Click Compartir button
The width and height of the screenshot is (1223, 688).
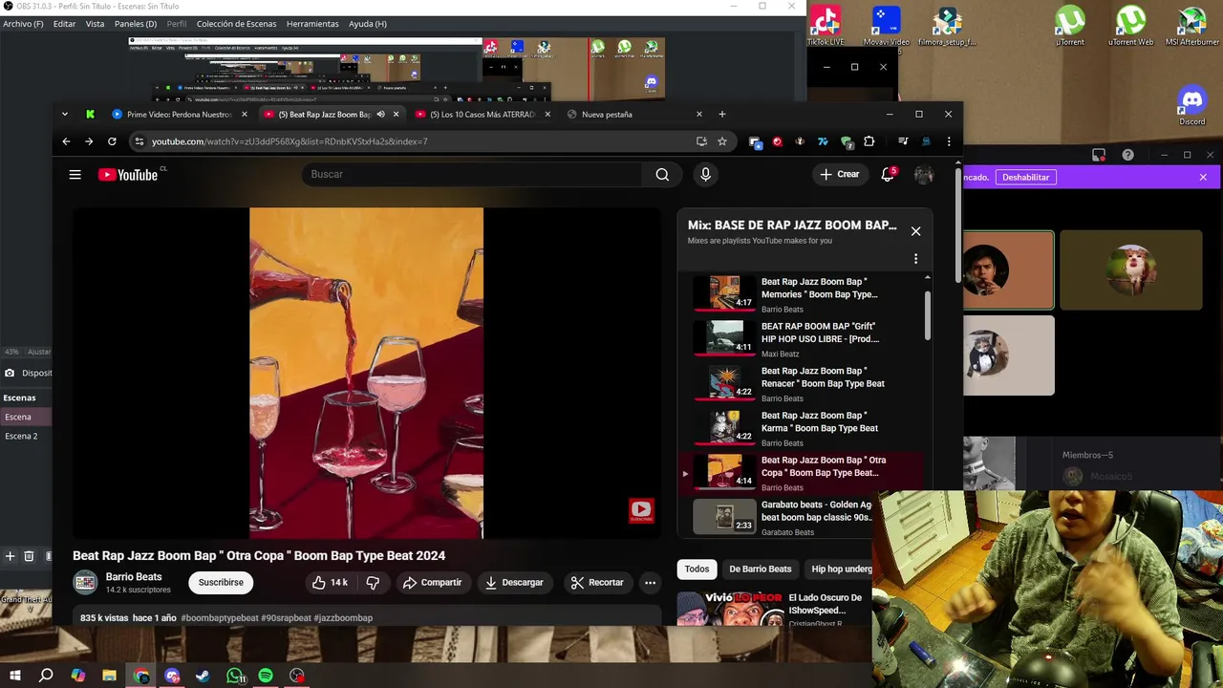432,582
